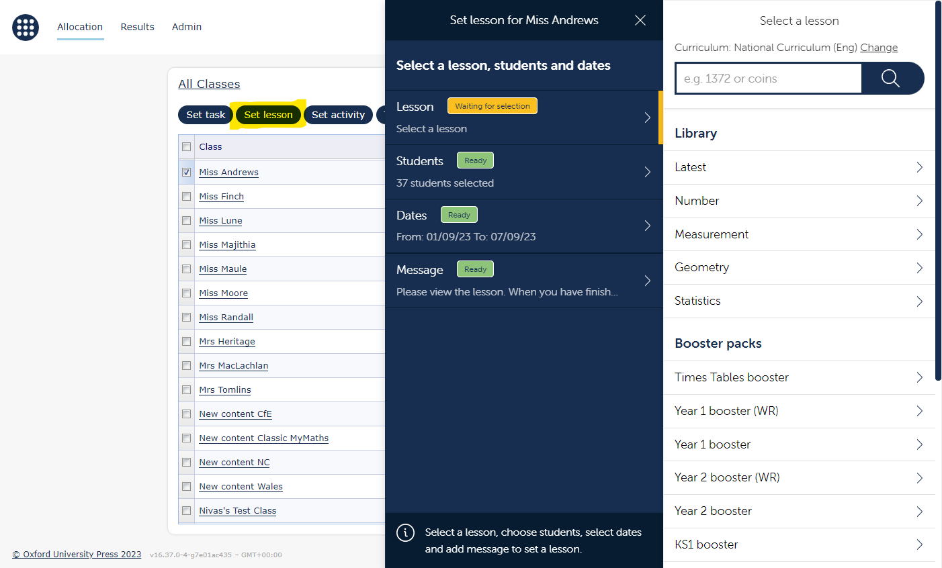Click the info icon in the panel footer

coord(405,532)
